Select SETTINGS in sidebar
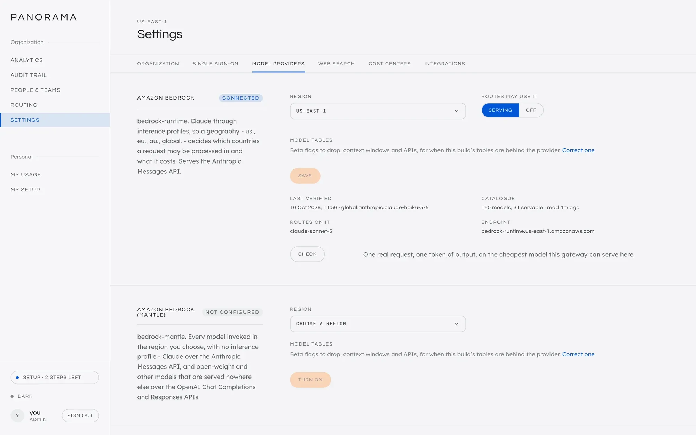 (x=55, y=120)
